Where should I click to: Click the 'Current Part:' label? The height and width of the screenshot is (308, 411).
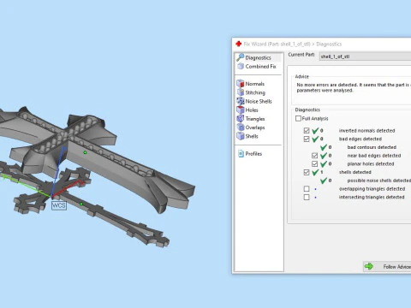[301, 55]
